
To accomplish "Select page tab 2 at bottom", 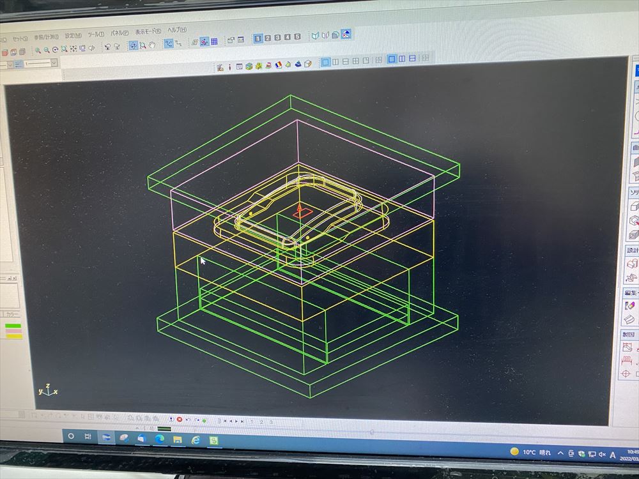I will pos(261,422).
